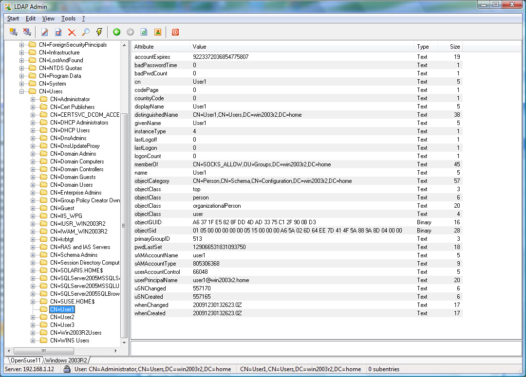Image resolution: width=526 pixels, height=377 pixels.
Task: Expand the CN=Program Data node
Action: 21,76
